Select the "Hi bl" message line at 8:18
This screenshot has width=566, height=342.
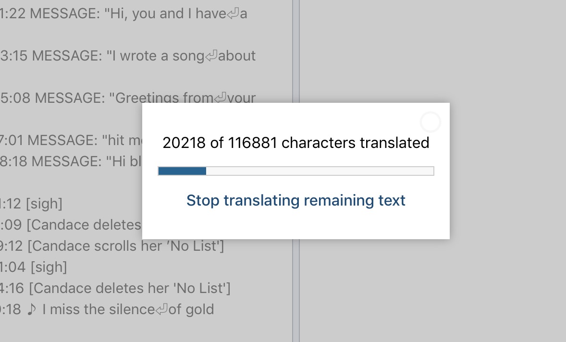pos(72,162)
